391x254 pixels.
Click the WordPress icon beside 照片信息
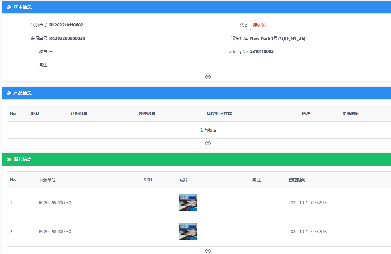(x=9, y=160)
